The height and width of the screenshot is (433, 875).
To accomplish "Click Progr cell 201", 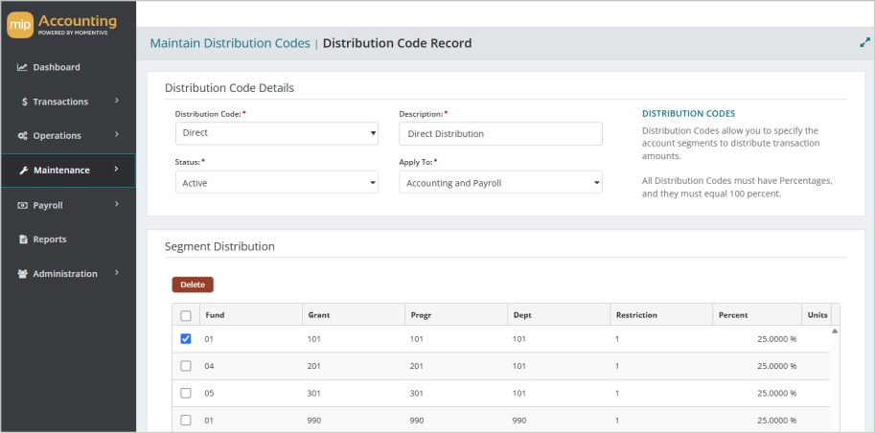I will (x=456, y=366).
